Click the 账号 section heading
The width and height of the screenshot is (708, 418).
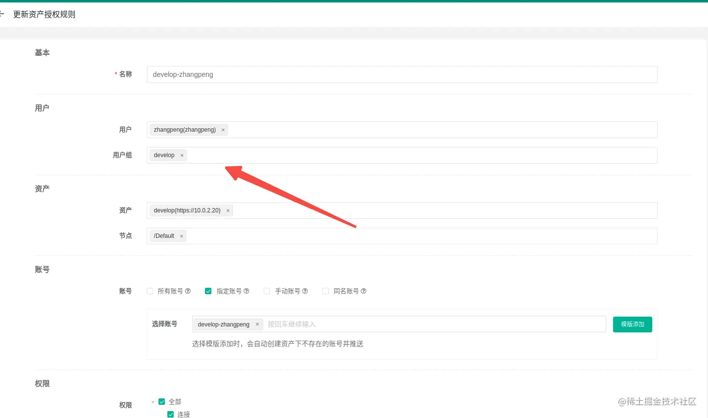pyautogui.click(x=42, y=269)
